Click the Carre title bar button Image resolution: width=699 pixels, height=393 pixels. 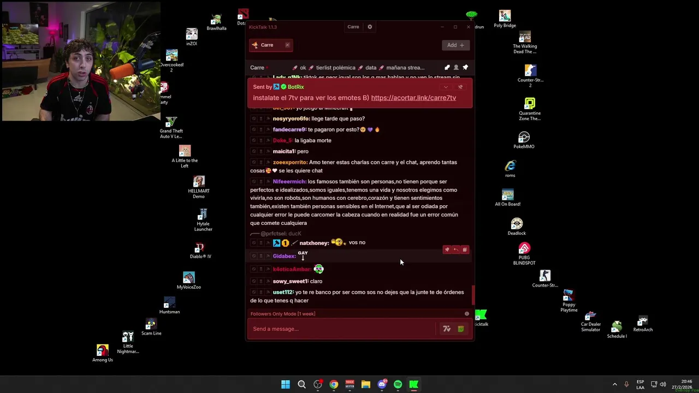pyautogui.click(x=353, y=27)
